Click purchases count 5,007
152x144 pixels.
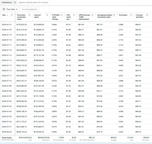pos(121,71)
